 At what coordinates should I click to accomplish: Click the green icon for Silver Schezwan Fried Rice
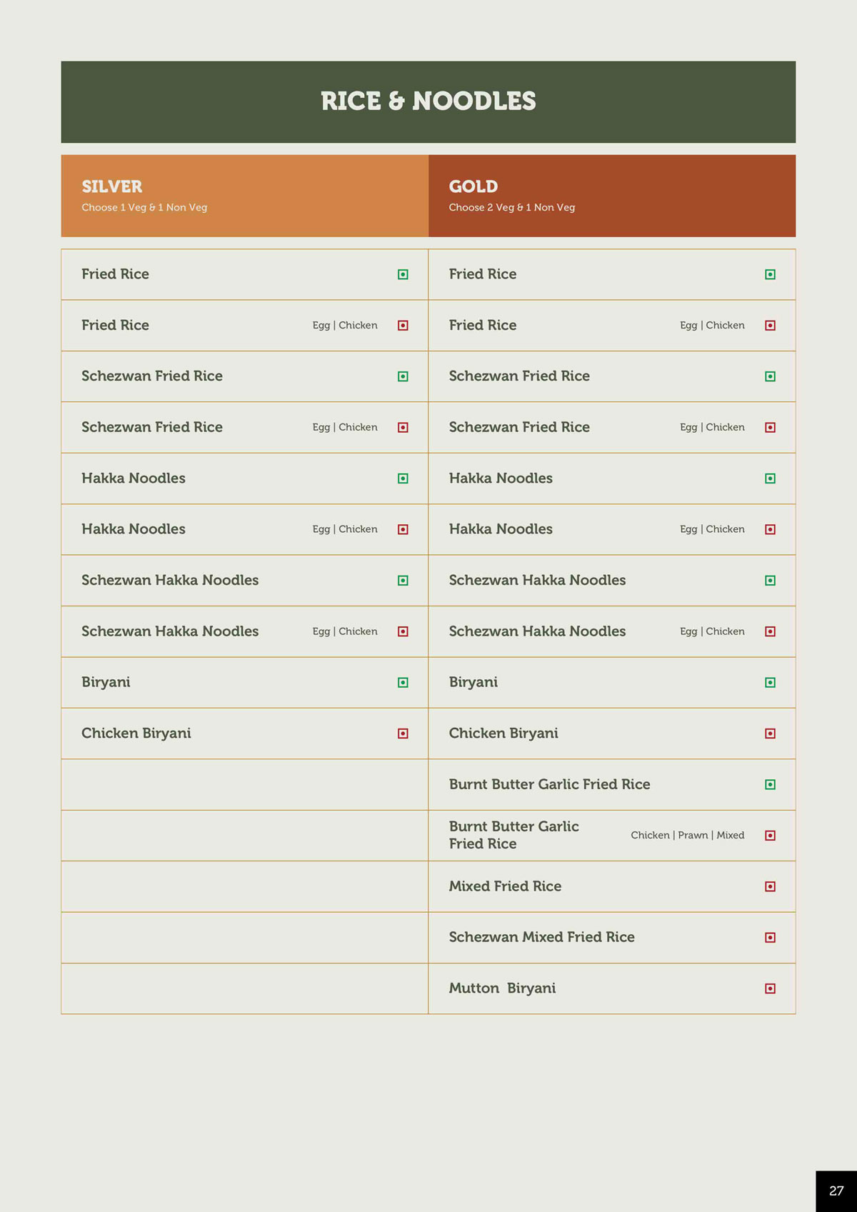tap(403, 376)
